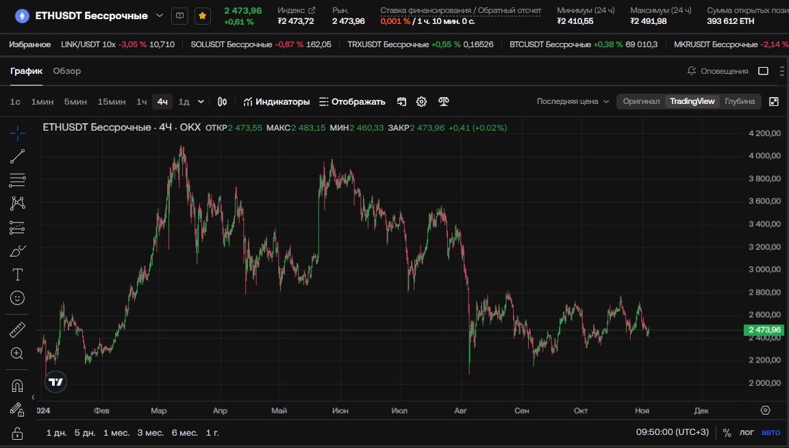This screenshot has width=789, height=448.
Task: Set range to 6 мес.
Action: (x=185, y=432)
